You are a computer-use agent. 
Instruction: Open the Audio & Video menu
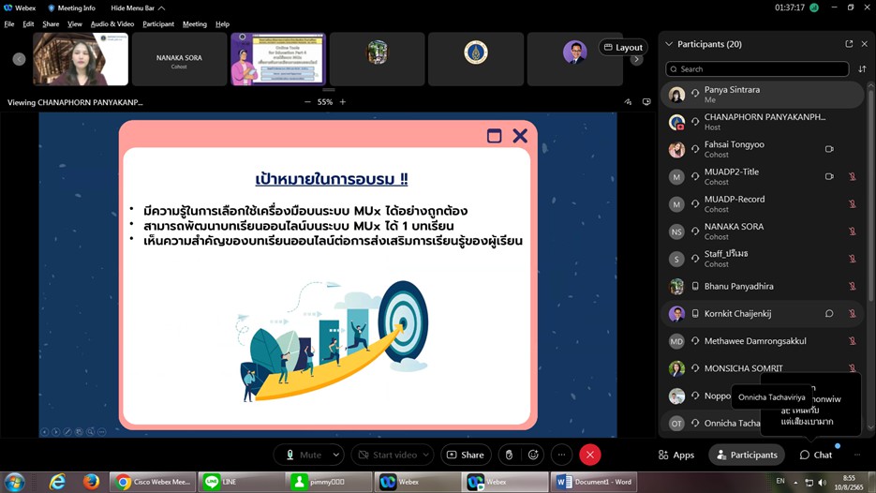pos(111,24)
